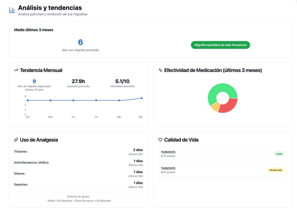Click the Moderado severity badge
297x211 pixels.
(x=276, y=170)
